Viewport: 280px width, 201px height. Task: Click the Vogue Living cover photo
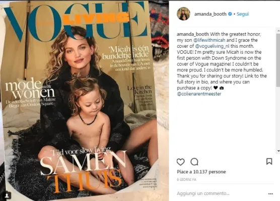[80, 100]
